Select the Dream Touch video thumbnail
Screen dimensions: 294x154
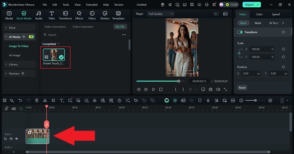(x=54, y=55)
